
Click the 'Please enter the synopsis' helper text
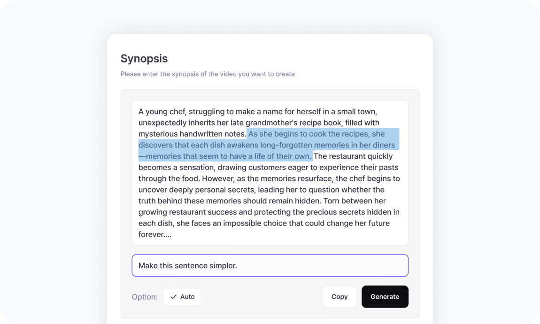tap(208, 74)
